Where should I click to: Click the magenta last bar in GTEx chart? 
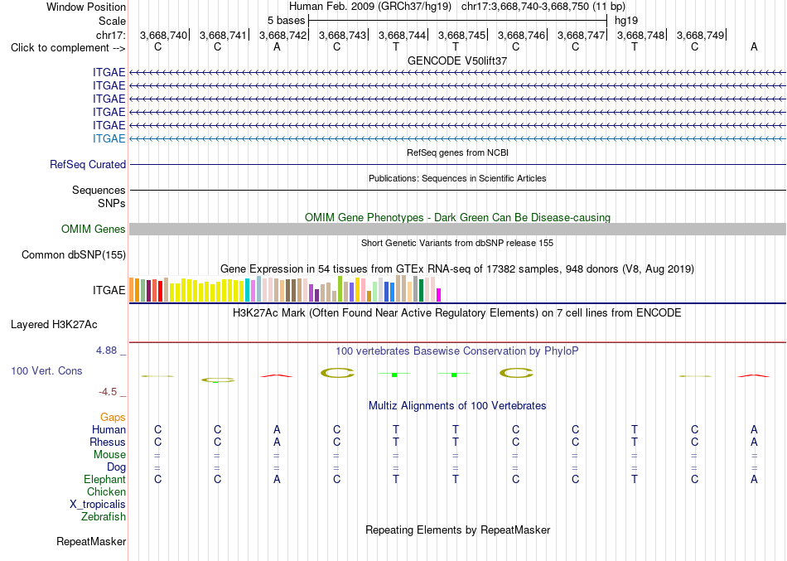coord(439,295)
